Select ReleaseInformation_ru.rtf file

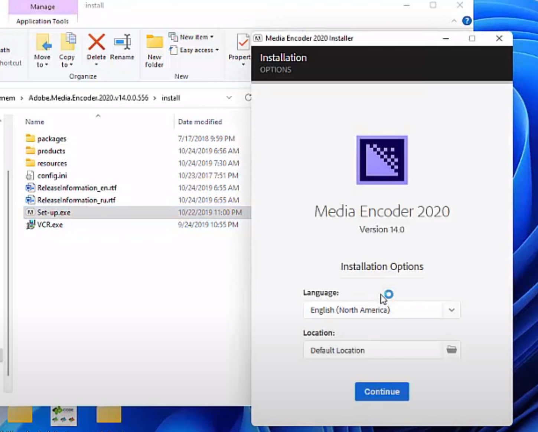point(76,200)
